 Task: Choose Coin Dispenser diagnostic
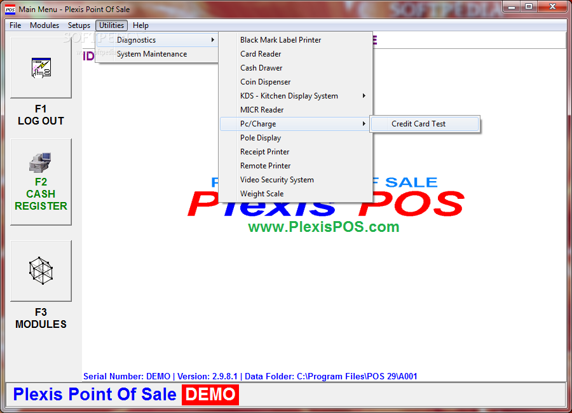coord(296,82)
